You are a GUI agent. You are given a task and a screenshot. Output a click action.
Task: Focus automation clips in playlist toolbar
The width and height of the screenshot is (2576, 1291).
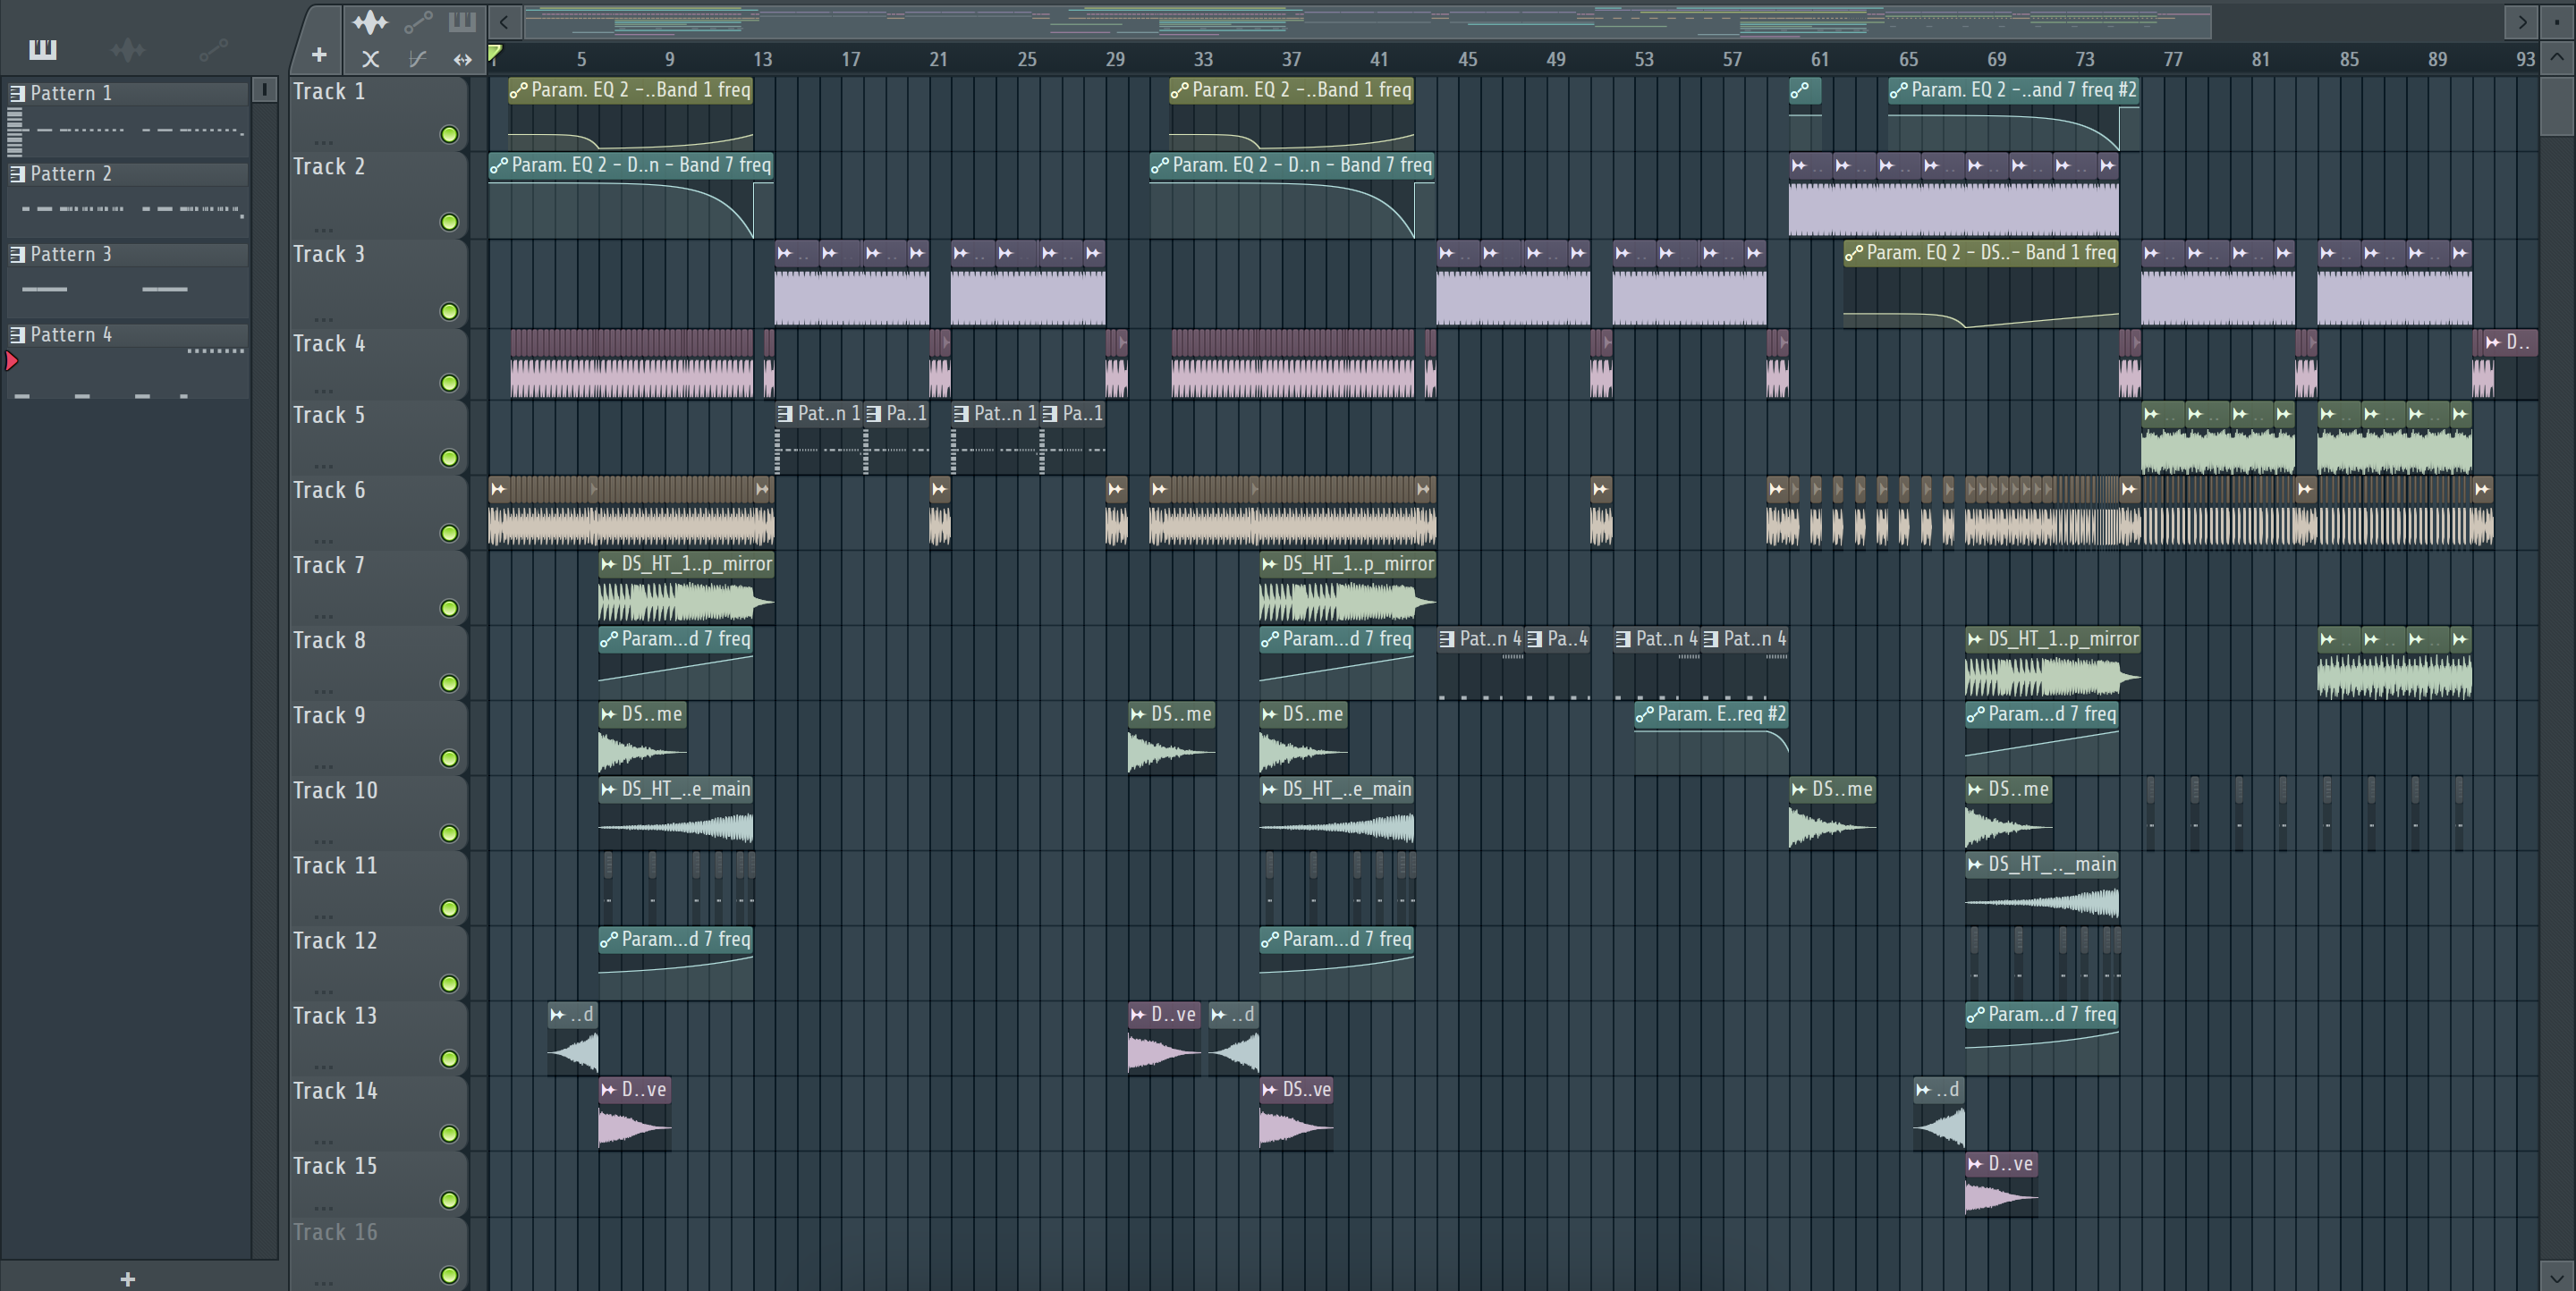click(418, 21)
